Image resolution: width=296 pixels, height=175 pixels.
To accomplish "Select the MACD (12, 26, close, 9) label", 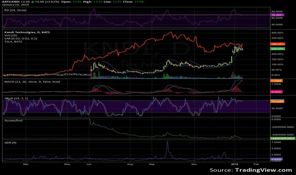I will point(32,81).
